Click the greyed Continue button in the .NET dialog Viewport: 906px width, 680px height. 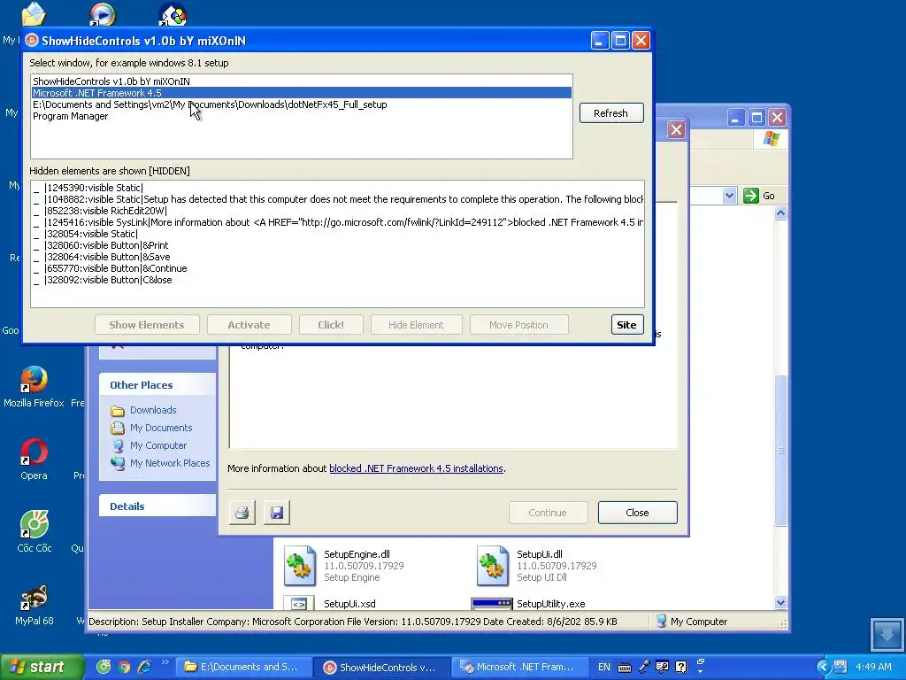(x=548, y=513)
